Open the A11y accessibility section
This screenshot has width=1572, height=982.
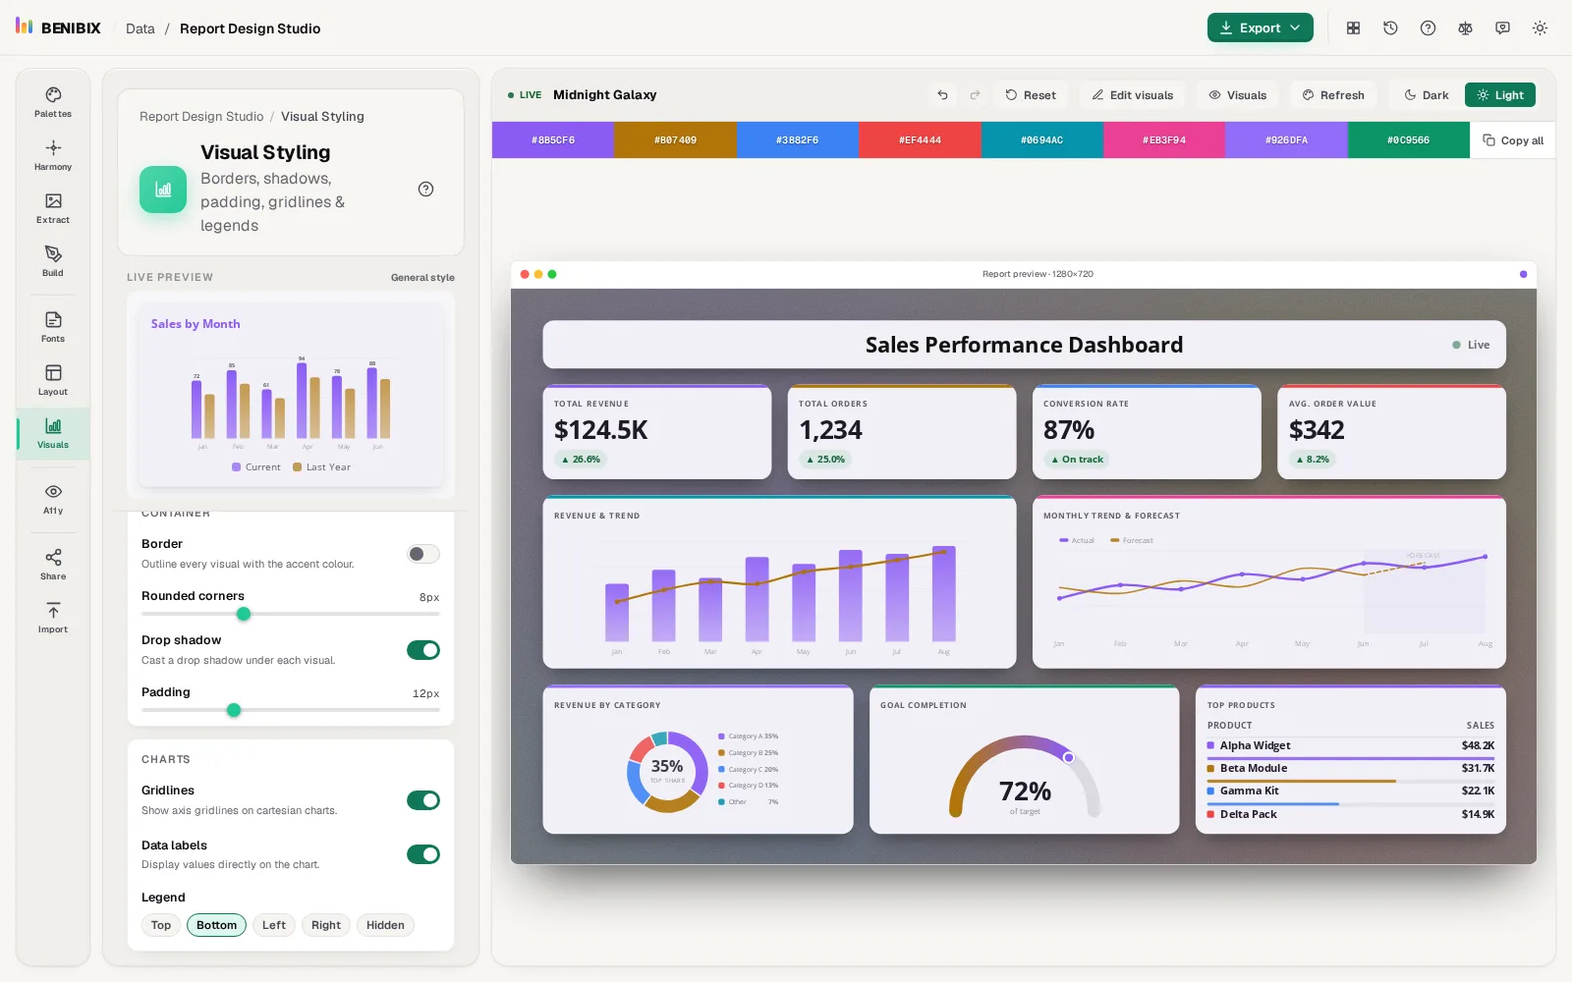click(53, 499)
